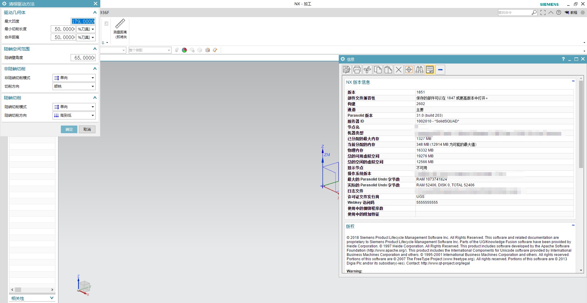Expand the 相关性 panel
587x303 pixels.
pos(52,298)
